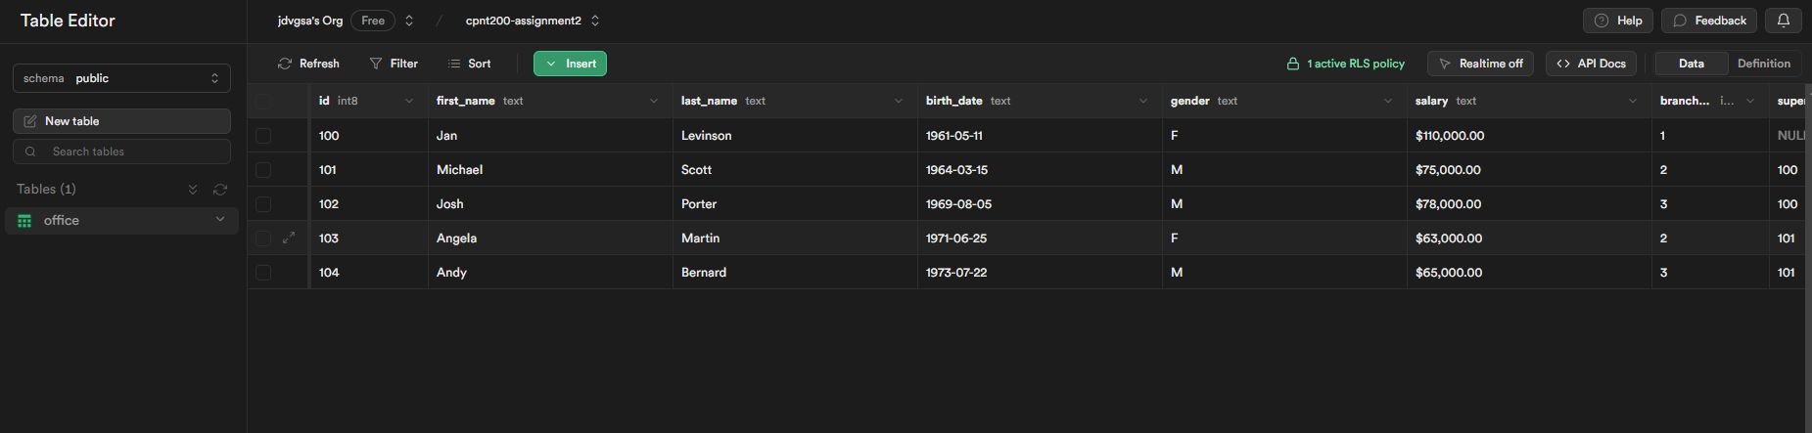Image resolution: width=1812 pixels, height=433 pixels.
Task: Click the notifications bell icon
Action: [x=1784, y=21]
